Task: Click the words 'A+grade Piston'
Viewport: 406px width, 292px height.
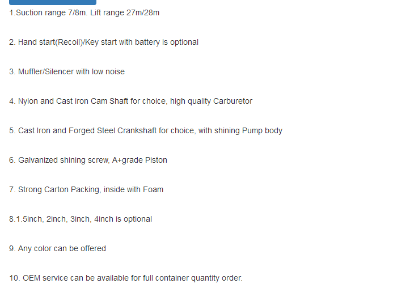Action: 139,160
